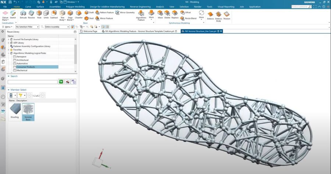Click the Algorithmic Feature icon
331x174 pixels.
[x=141, y=14]
